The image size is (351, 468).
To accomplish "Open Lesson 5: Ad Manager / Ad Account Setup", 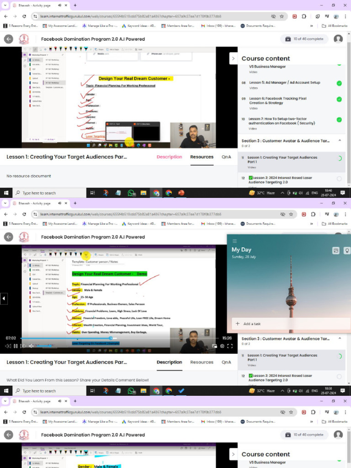I will click(284, 82).
